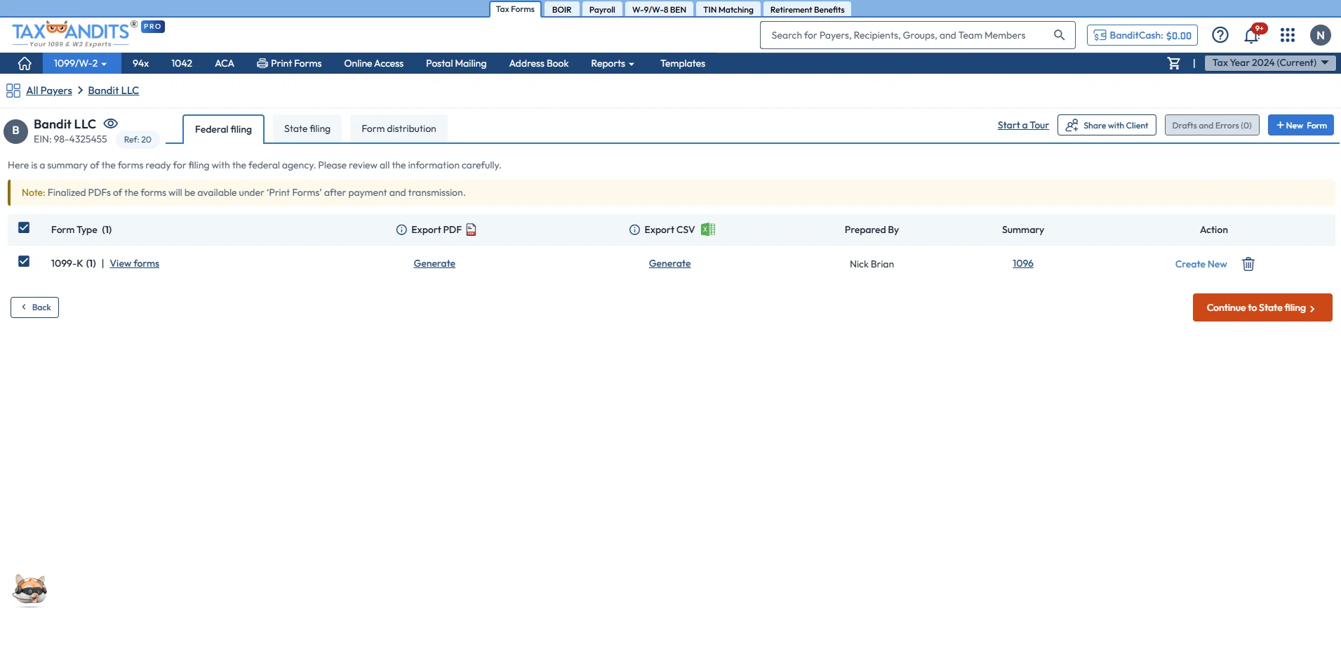Viewport: 1341px width, 657px height.
Task: Expand the 1099/W-2 dropdown menu
Action: [81, 63]
